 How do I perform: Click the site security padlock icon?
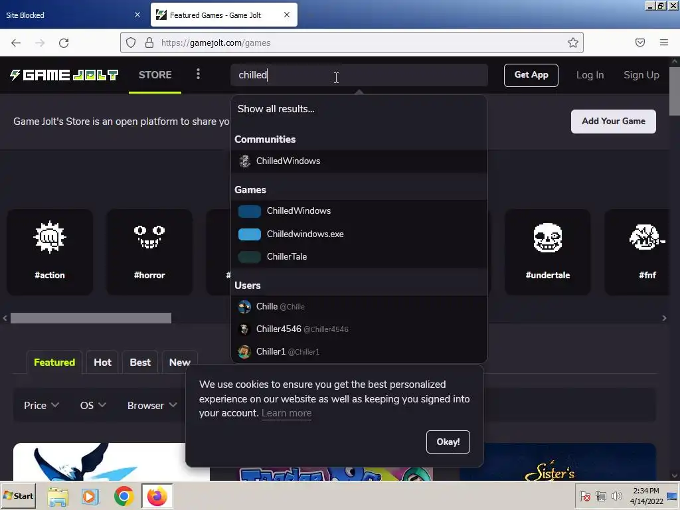click(149, 42)
